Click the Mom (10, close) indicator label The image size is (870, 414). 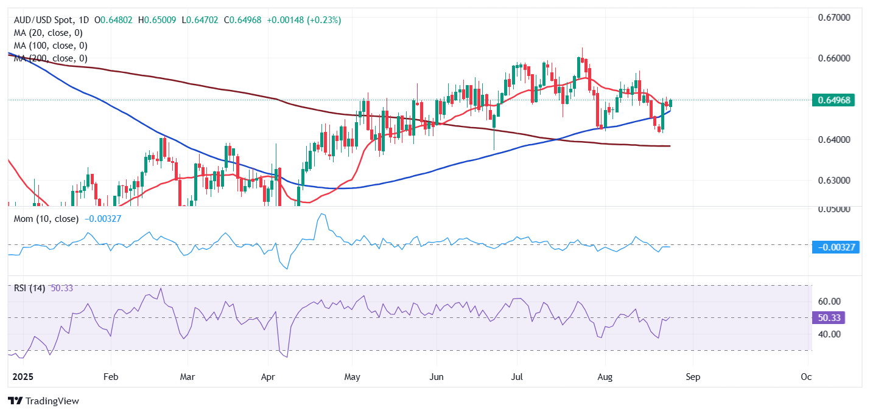pyautogui.click(x=46, y=219)
